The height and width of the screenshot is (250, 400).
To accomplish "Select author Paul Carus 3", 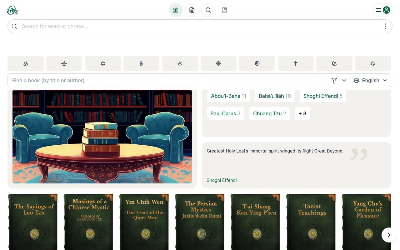I will coord(225,113).
